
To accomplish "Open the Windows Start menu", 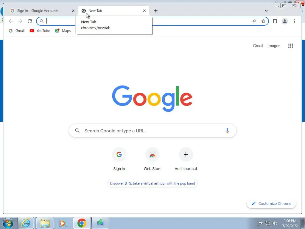I will click(8, 223).
